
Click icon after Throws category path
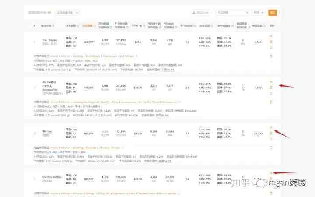coord(122,148)
